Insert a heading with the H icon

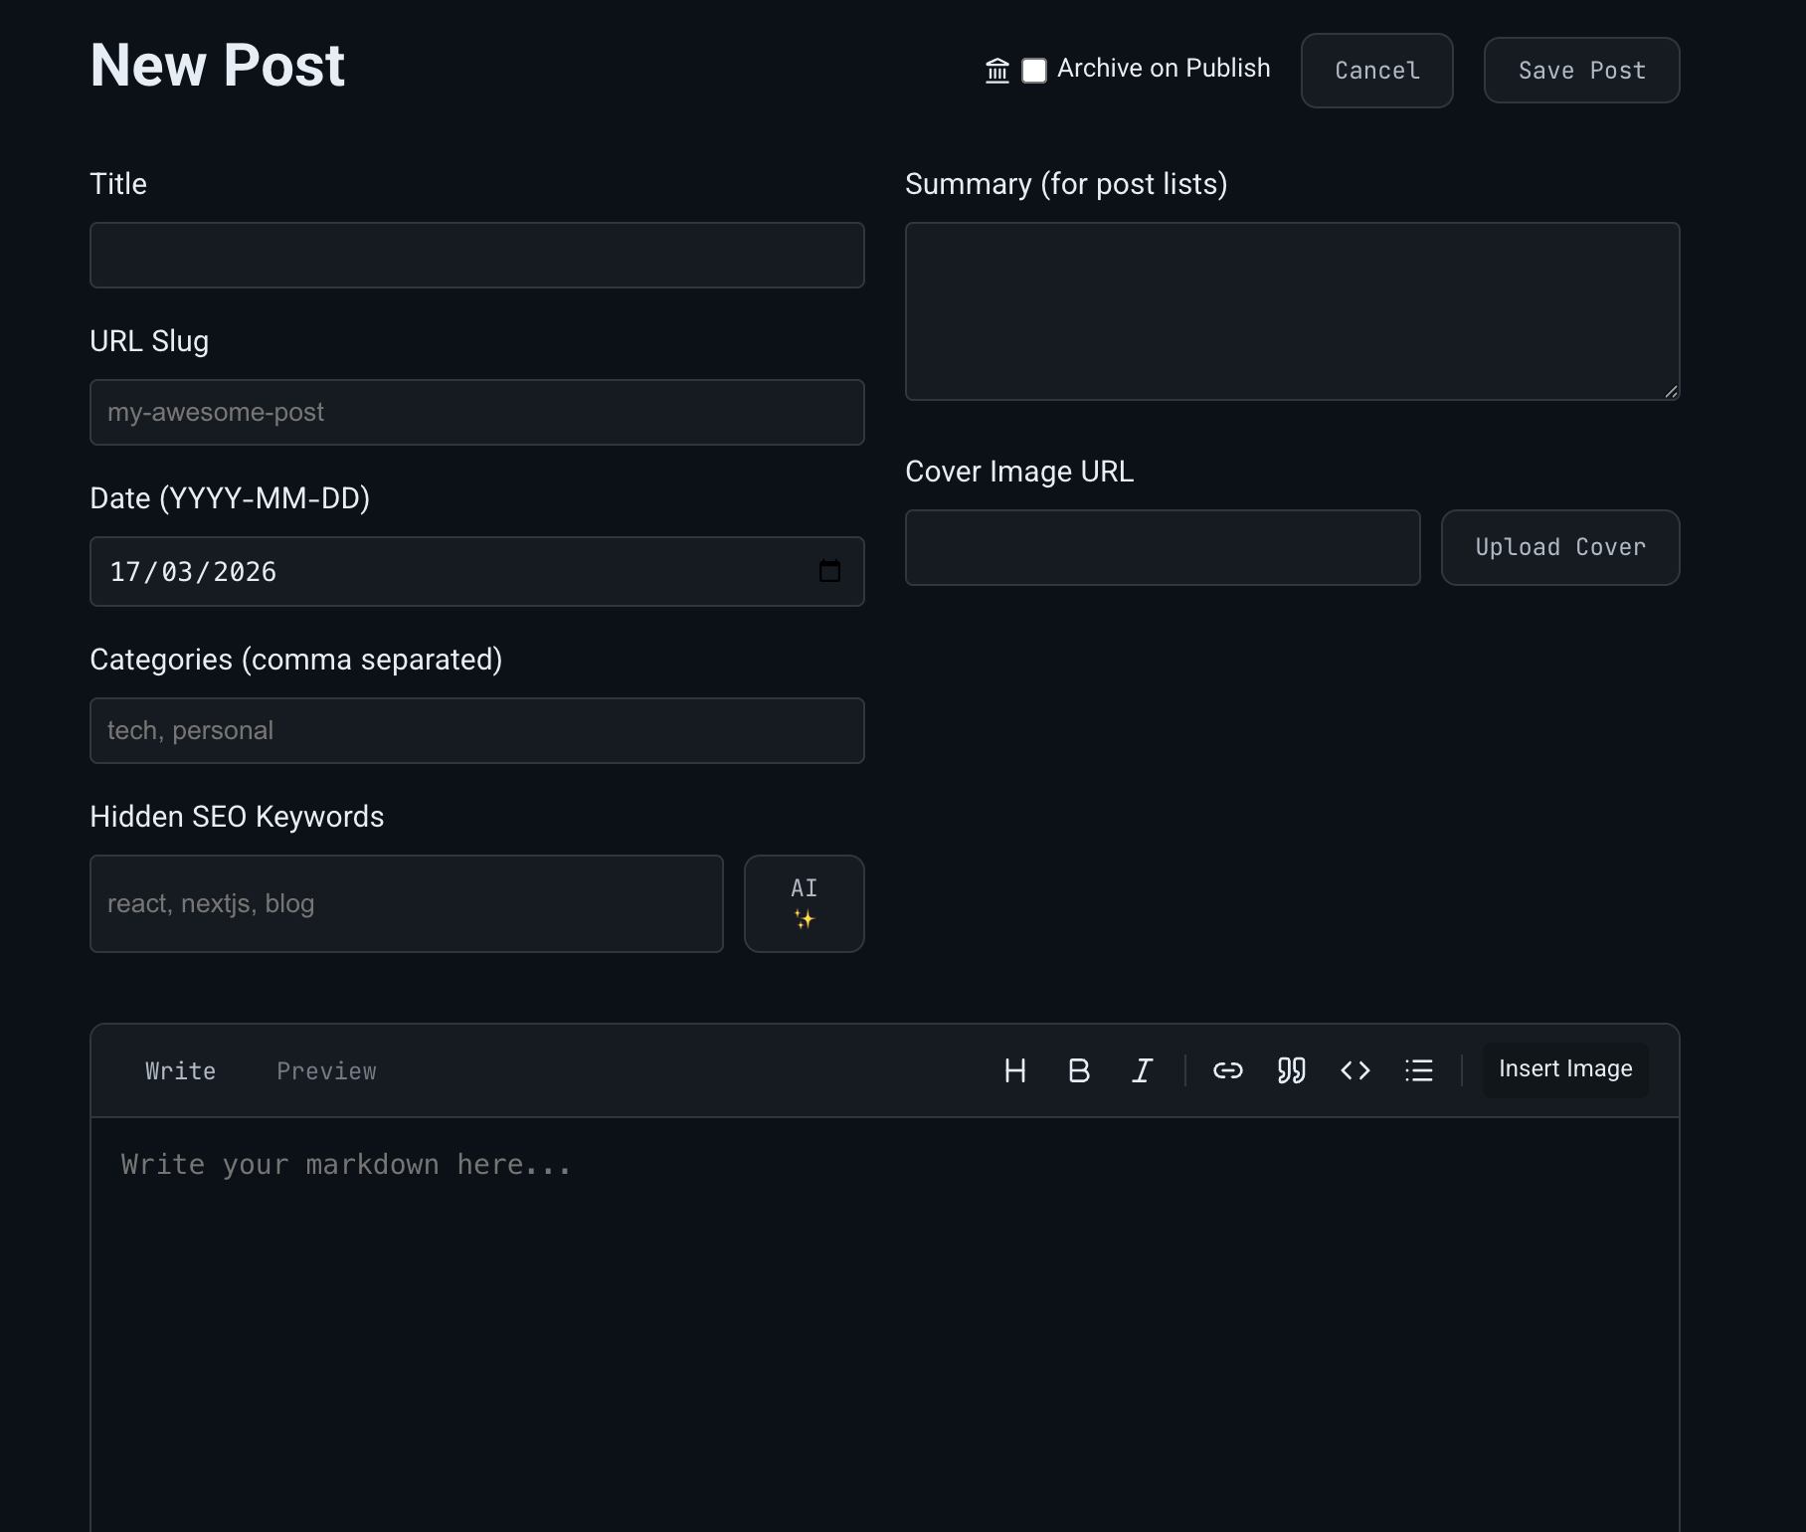click(1014, 1070)
